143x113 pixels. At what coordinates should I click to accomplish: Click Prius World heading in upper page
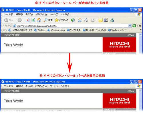13,45
